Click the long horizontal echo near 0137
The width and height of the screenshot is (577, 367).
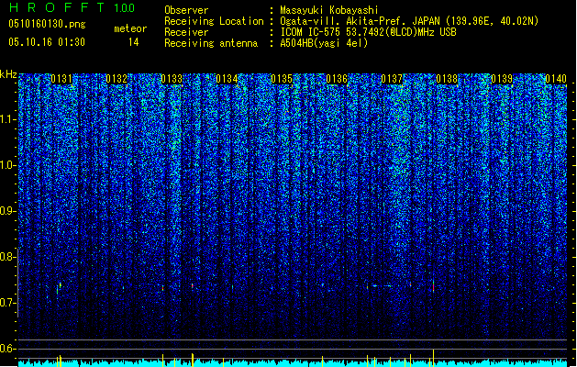(383, 285)
